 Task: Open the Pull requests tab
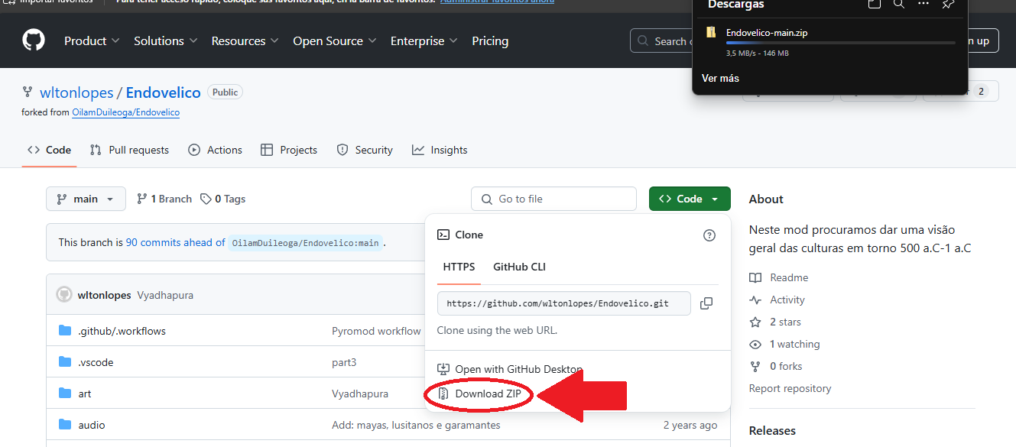(x=129, y=150)
